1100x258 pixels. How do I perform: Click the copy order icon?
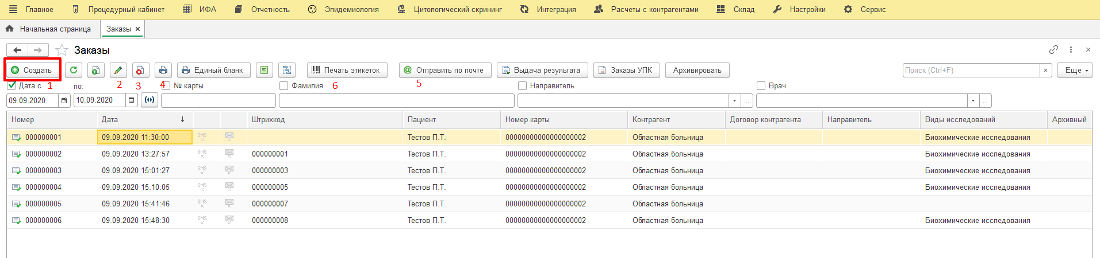(x=95, y=70)
